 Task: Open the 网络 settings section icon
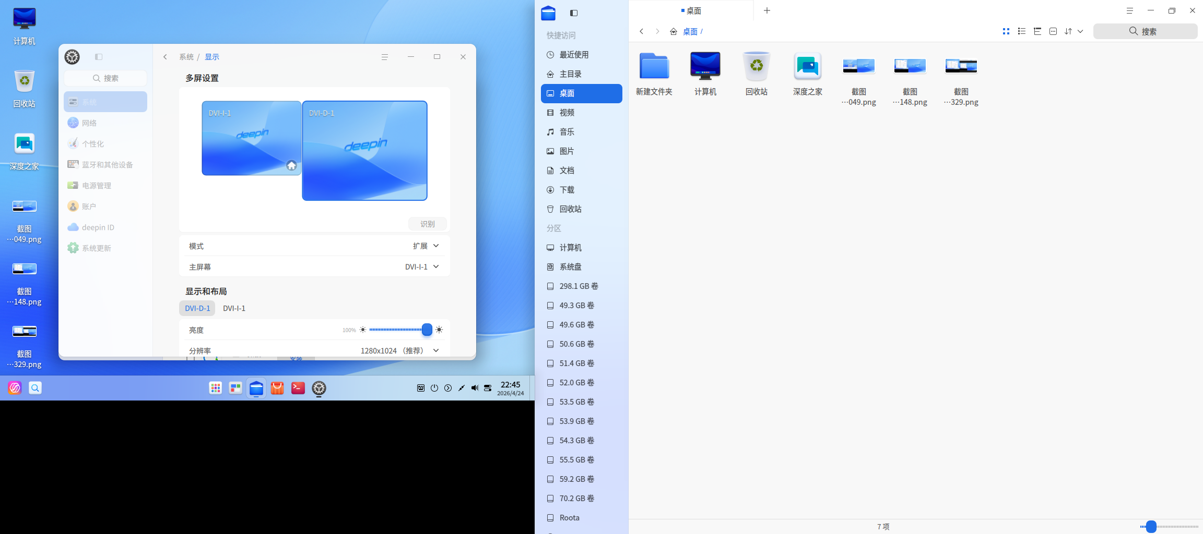[73, 123]
